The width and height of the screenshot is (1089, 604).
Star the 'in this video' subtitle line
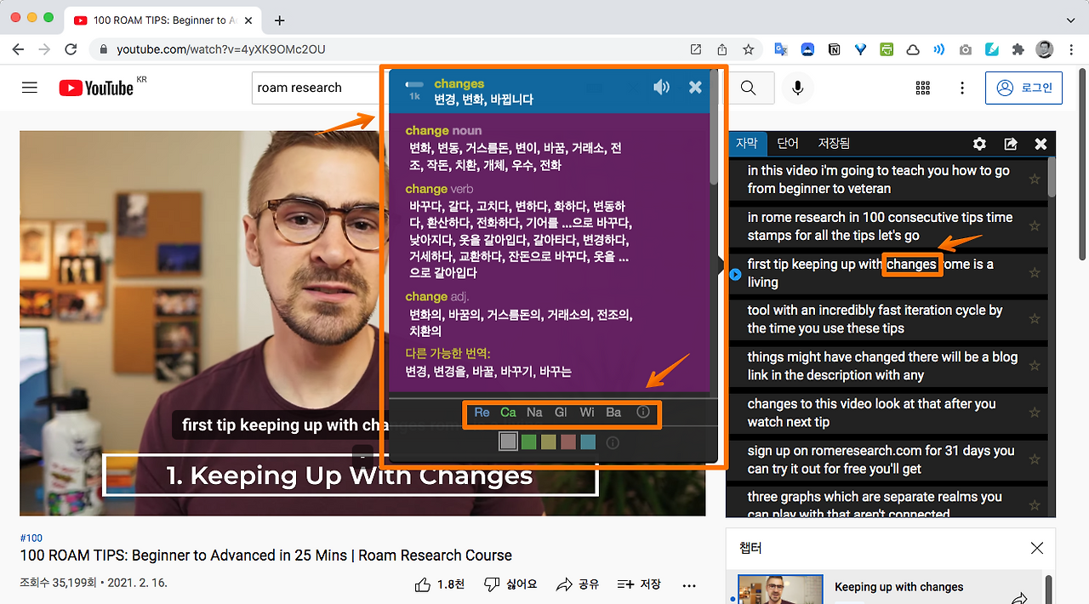pos(1035,179)
